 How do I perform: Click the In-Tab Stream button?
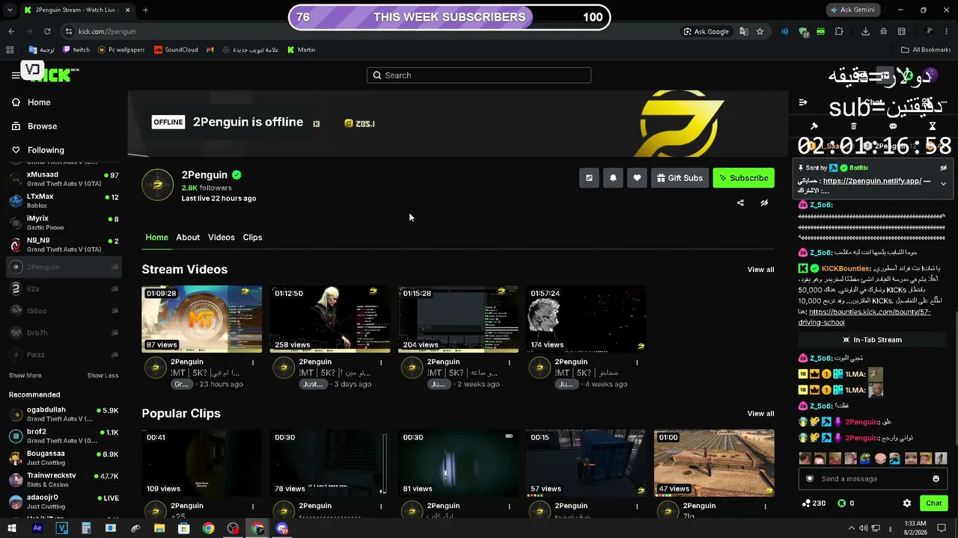[x=872, y=340]
